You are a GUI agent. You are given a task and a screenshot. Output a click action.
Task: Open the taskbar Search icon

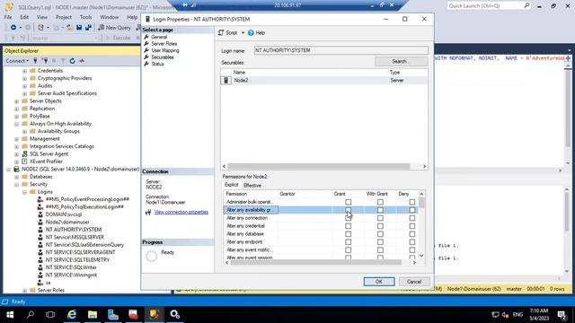31,315
